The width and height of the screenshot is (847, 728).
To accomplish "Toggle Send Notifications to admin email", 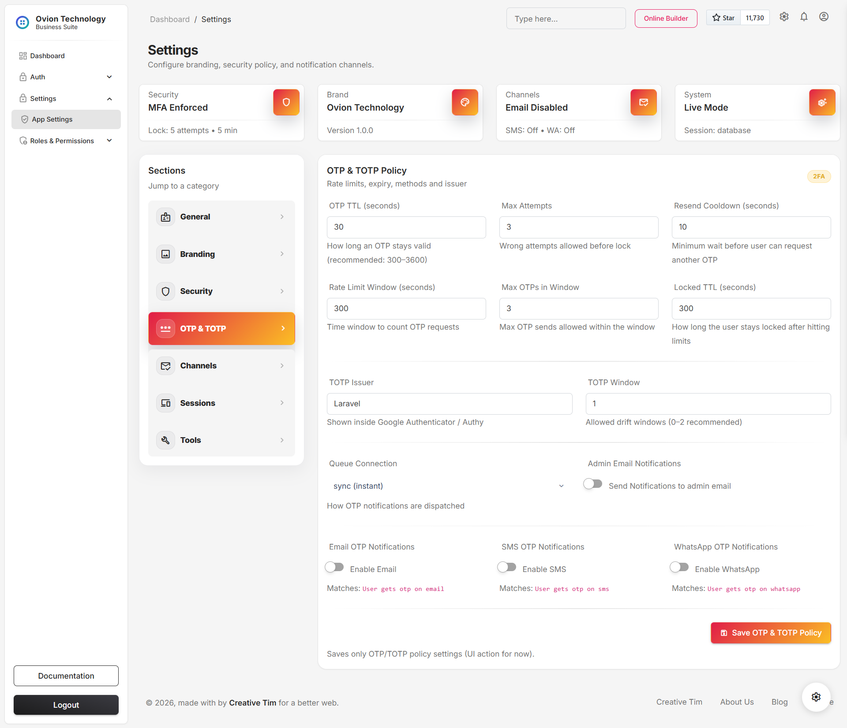I will click(x=593, y=484).
